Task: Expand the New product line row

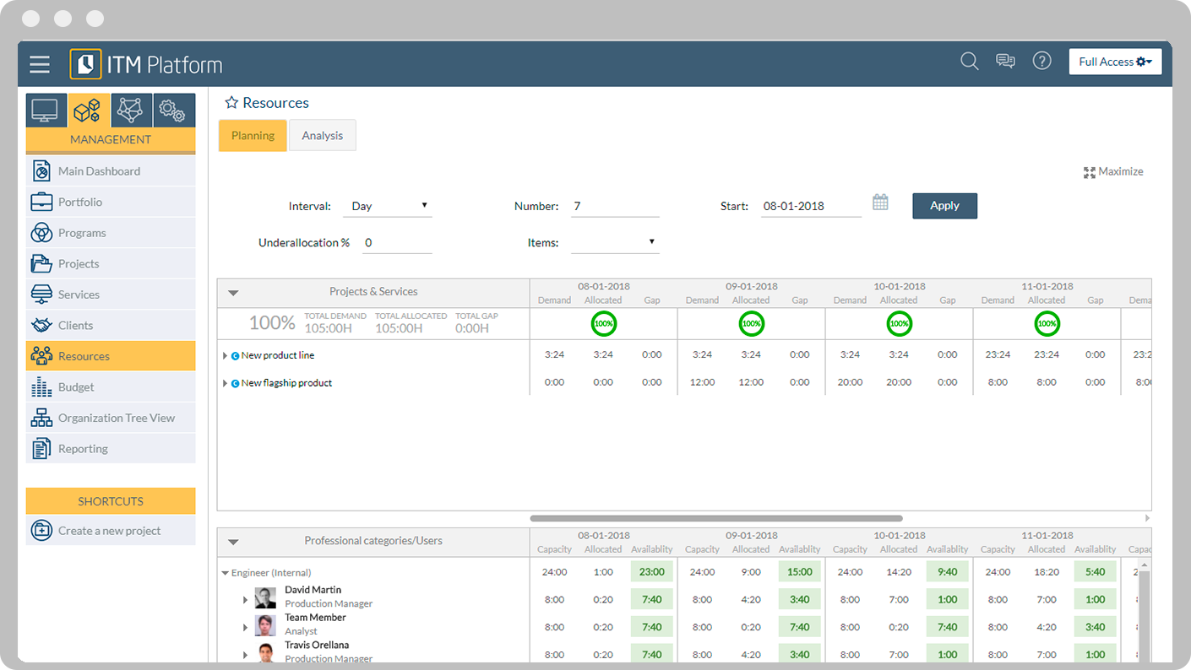Action: 225,356
